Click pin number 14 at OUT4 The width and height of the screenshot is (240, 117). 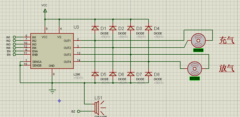click(79, 60)
